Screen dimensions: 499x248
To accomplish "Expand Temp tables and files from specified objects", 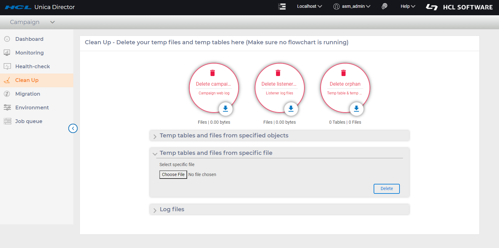I will (x=224, y=136).
